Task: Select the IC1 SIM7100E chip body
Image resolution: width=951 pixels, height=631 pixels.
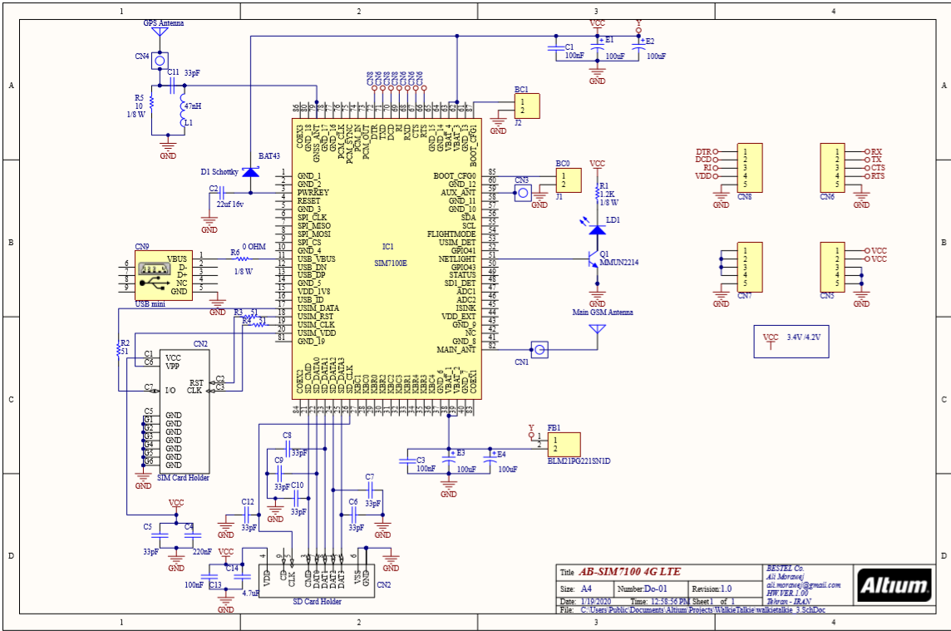Action: point(387,259)
